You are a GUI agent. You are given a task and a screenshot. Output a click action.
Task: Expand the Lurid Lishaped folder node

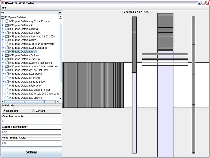(3, 48)
